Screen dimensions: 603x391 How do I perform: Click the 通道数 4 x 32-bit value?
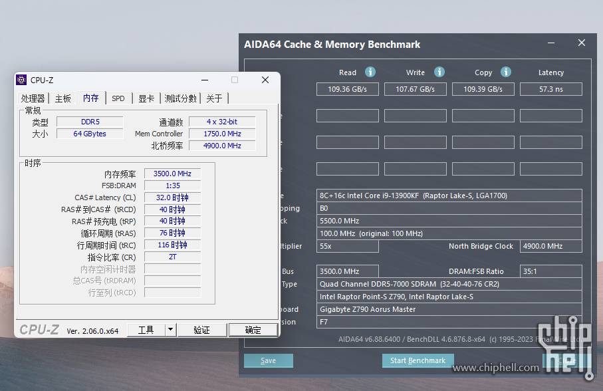[x=222, y=122]
